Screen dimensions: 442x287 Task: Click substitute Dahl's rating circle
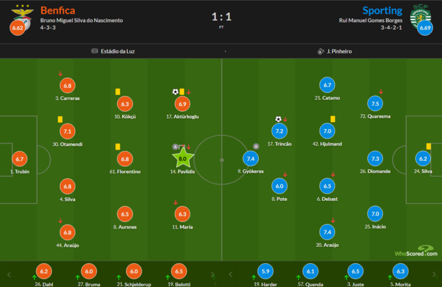pos(44,271)
